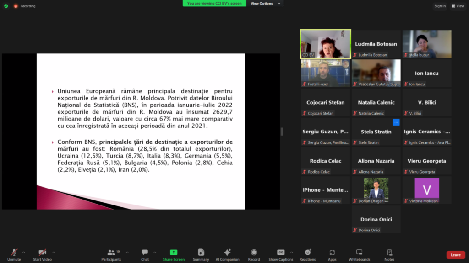Select Fratelli-user video thumbnail
The height and width of the screenshot is (263, 469).
coord(326,73)
